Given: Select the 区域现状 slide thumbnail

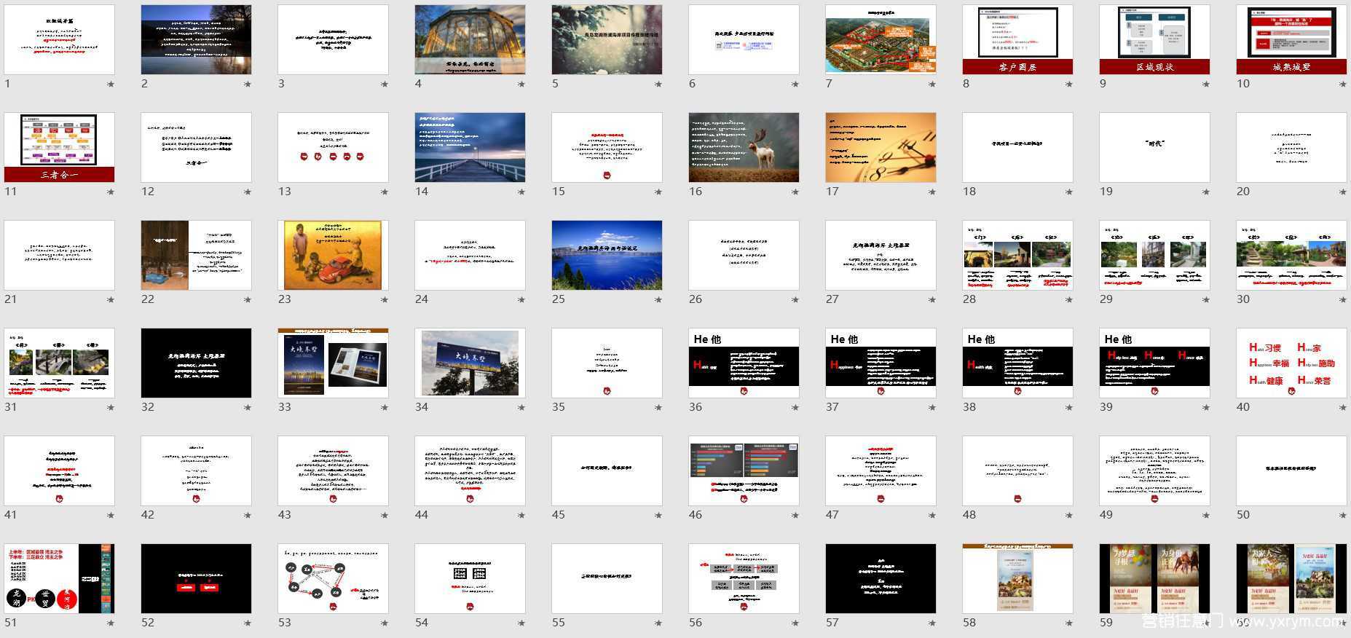Looking at the screenshot, I should click(1154, 39).
